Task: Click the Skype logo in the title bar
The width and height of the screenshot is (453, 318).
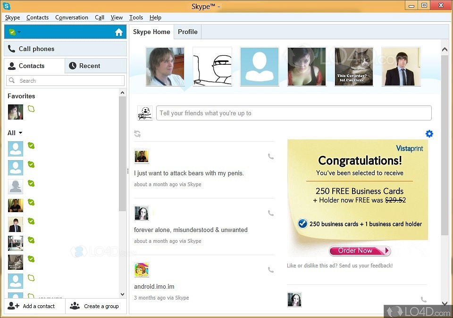Action: tap(7, 6)
